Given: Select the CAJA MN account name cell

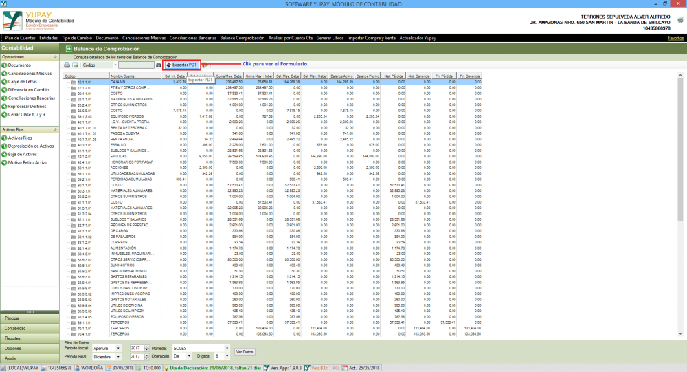Looking at the screenshot, I should point(135,82).
